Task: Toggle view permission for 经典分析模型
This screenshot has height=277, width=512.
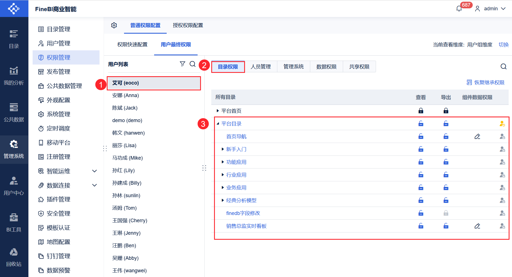Action: [421, 200]
